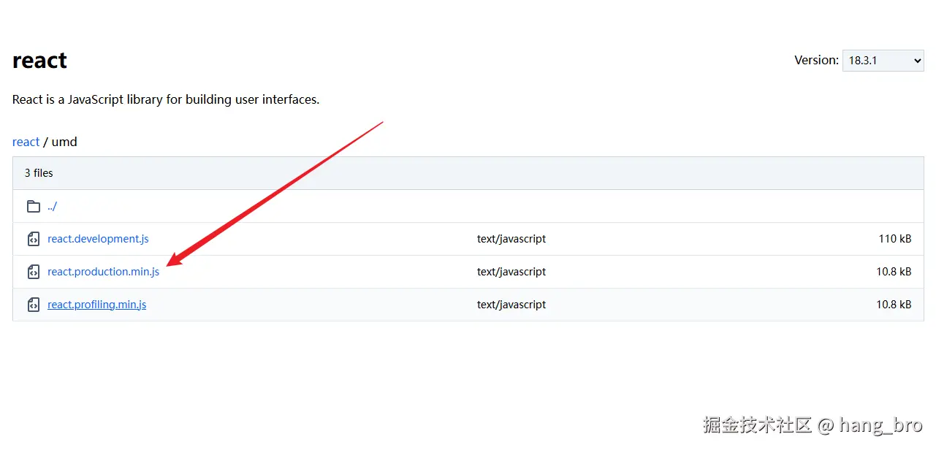This screenshot has width=936, height=450.
Task: Click the file icon beside react.production.min.js
Action: (x=34, y=272)
